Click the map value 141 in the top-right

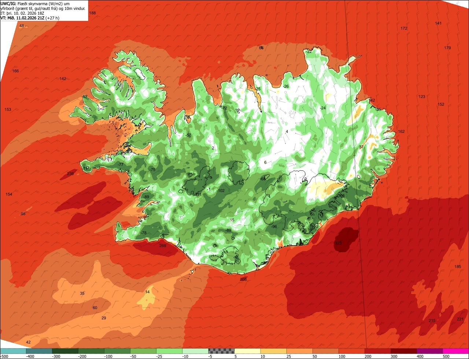(x=438, y=23)
